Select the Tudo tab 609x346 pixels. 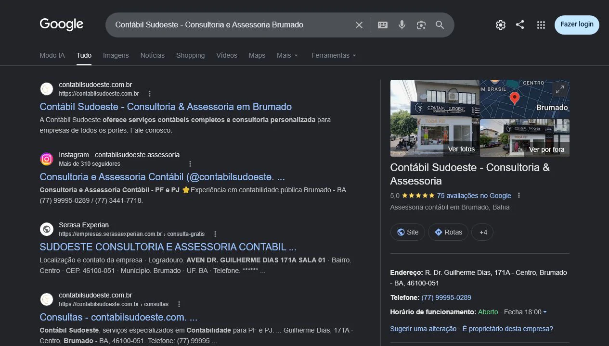tap(84, 55)
